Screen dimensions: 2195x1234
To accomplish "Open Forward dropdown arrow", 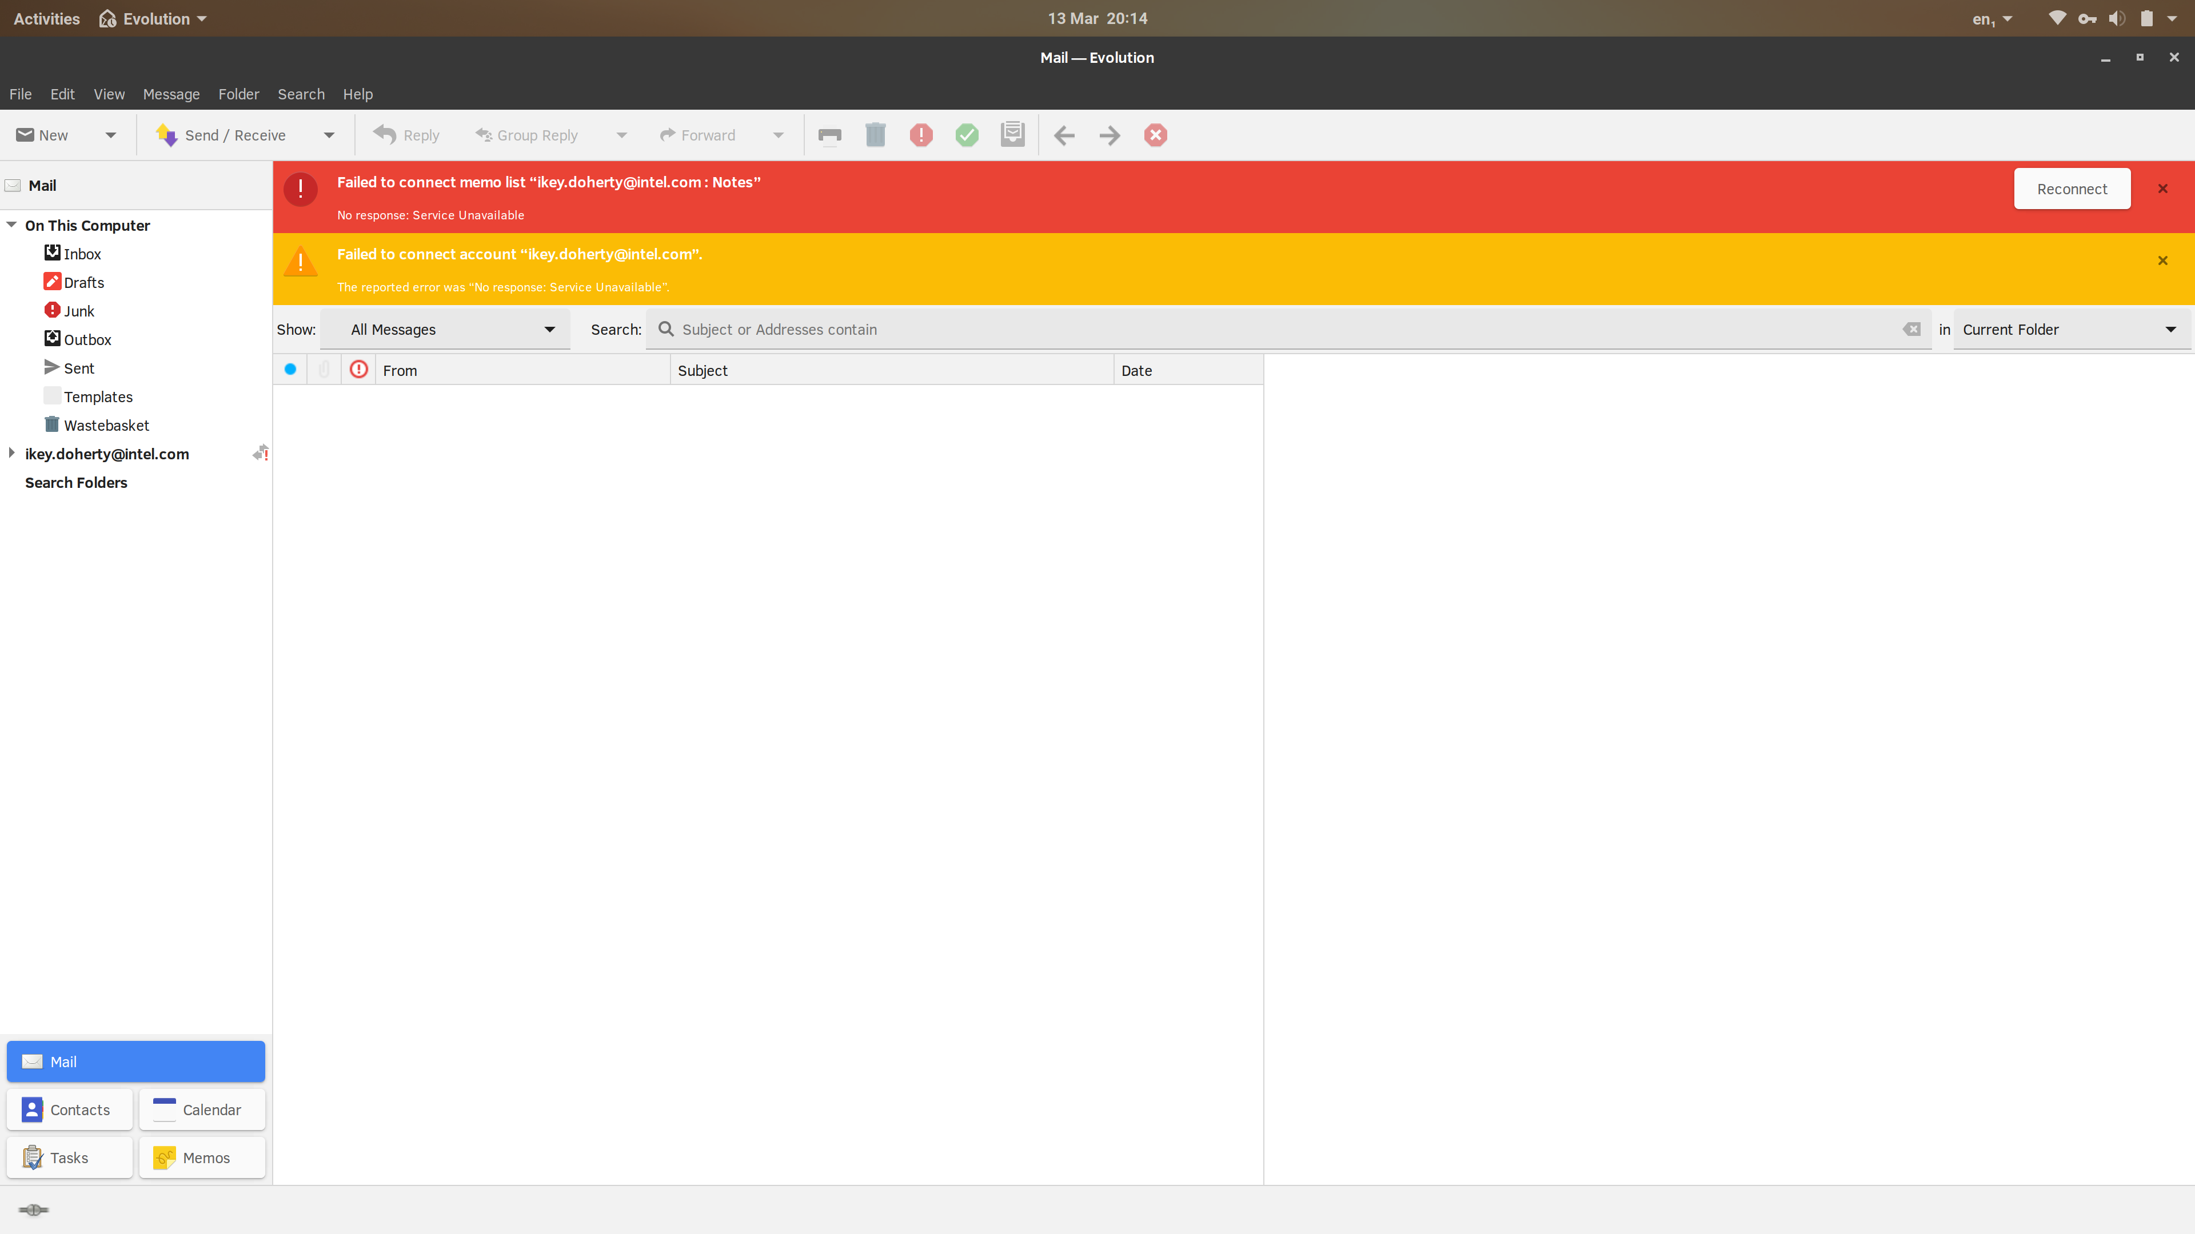I will (x=778, y=135).
